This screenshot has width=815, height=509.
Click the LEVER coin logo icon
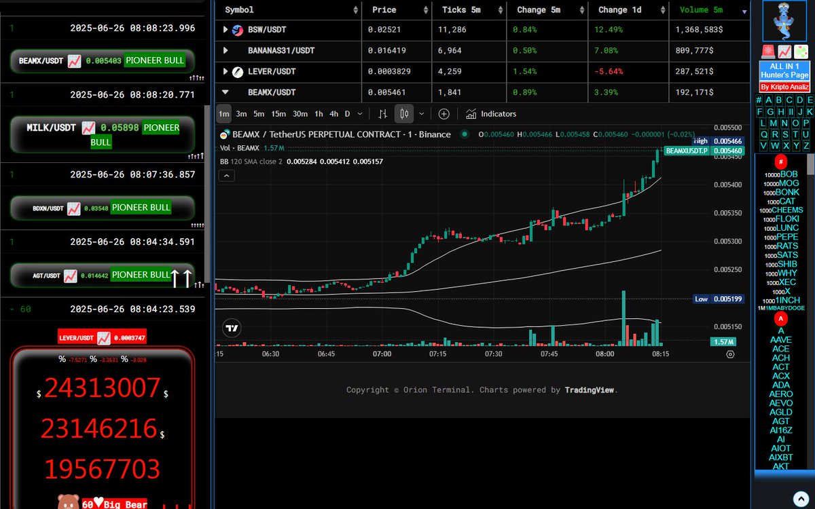point(238,71)
